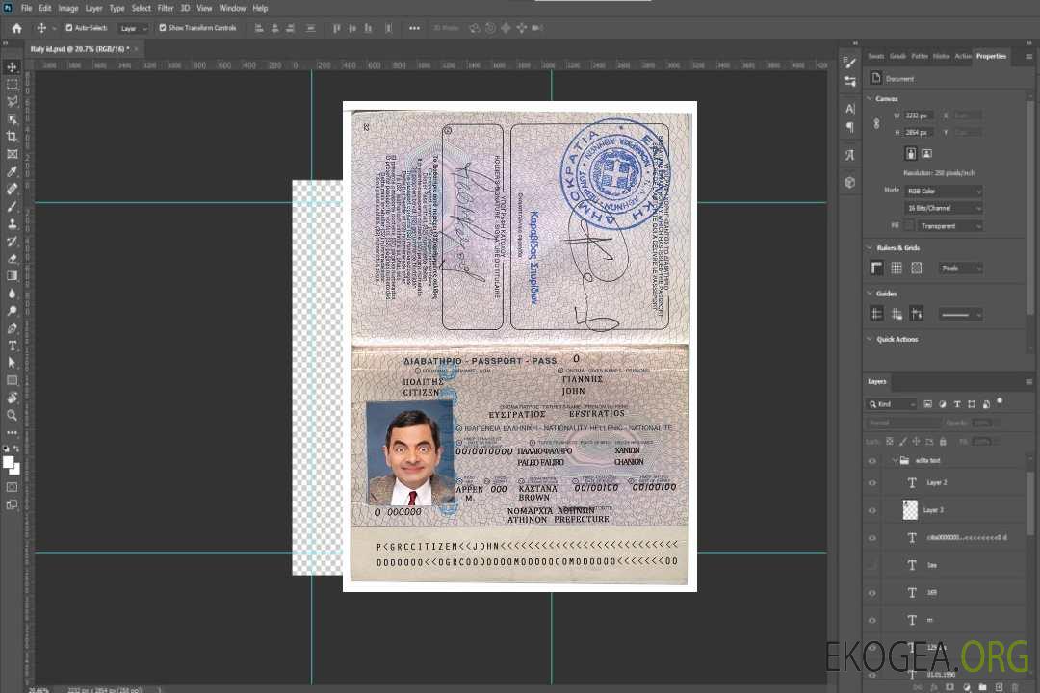This screenshot has height=693, width=1040.
Task: Select the Zoom magnifier tool
Action: tap(12, 415)
